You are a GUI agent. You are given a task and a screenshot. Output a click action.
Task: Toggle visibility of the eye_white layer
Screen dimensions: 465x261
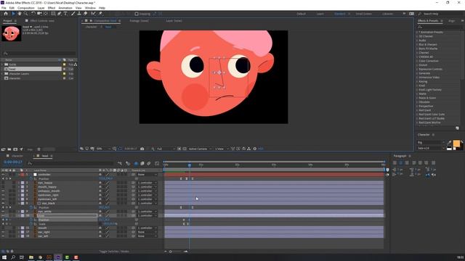pyautogui.click(x=3, y=212)
